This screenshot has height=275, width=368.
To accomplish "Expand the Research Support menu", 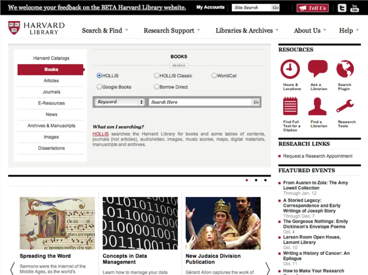I will point(172,30).
